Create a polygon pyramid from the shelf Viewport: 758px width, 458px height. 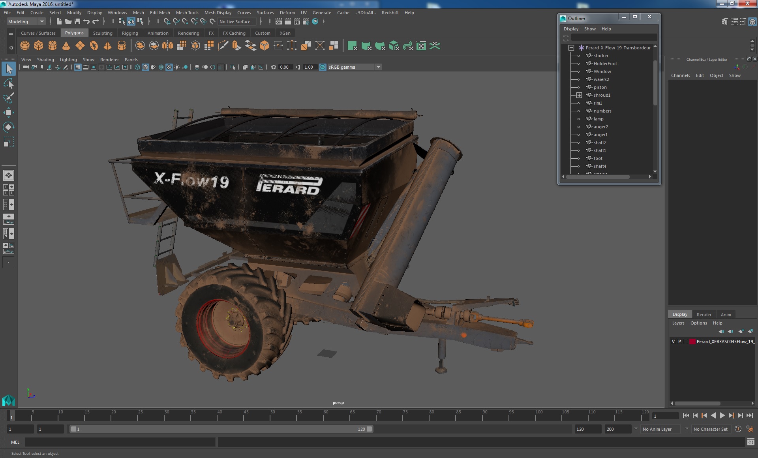[x=107, y=46]
